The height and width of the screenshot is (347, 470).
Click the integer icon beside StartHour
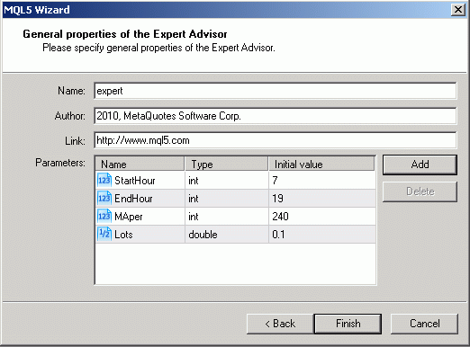[104, 180]
